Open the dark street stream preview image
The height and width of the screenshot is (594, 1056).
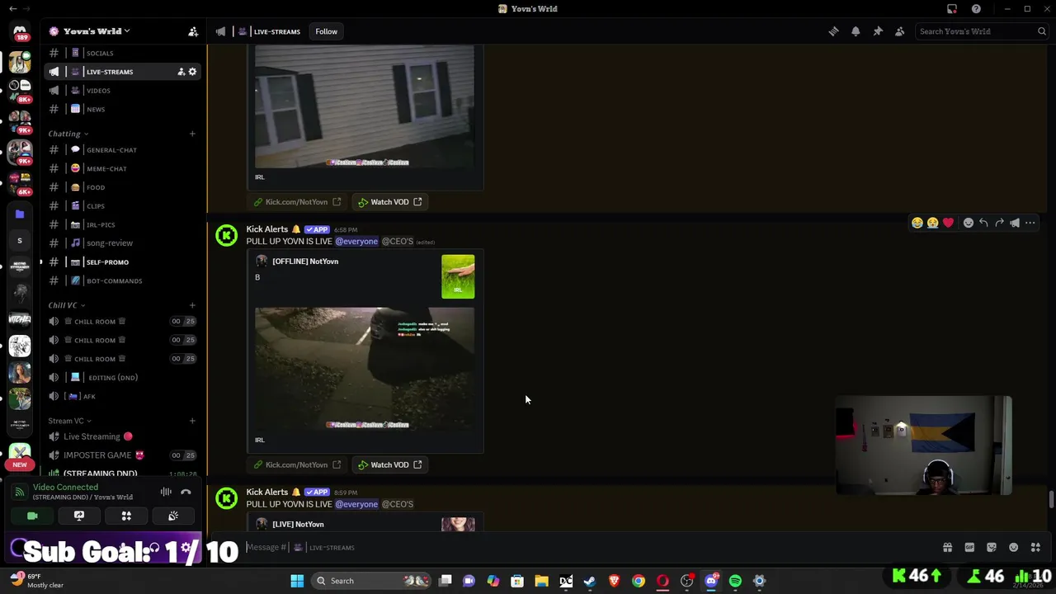365,369
